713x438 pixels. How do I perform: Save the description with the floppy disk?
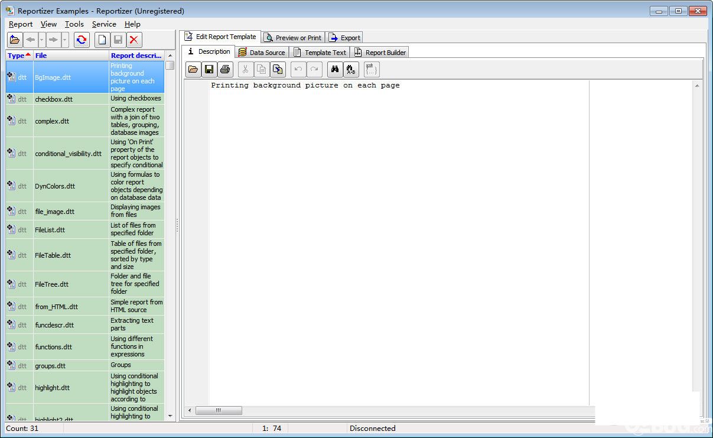(x=209, y=69)
